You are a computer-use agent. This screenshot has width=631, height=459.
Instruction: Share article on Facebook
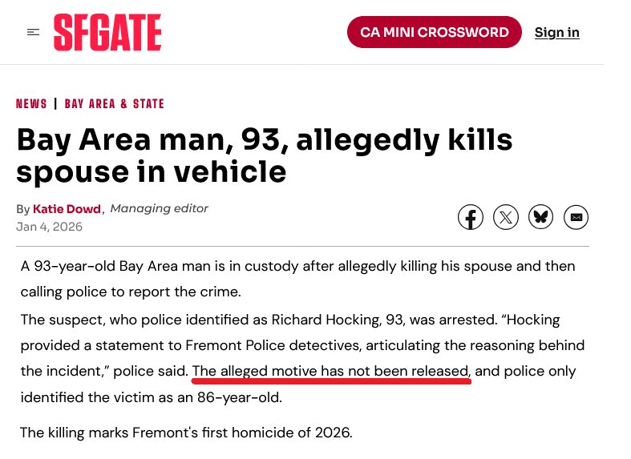(x=471, y=217)
